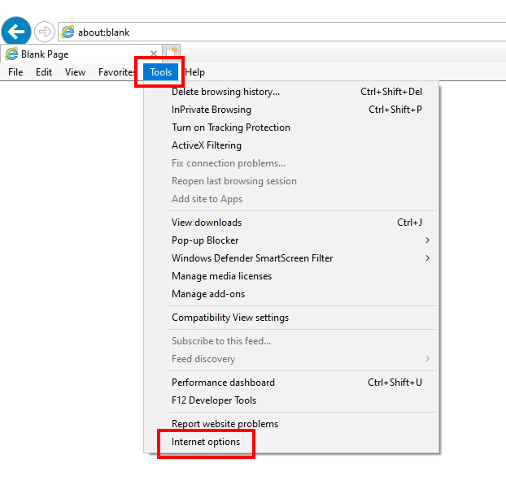Open the Favorites menu
The height and width of the screenshot is (493, 506).
(116, 72)
